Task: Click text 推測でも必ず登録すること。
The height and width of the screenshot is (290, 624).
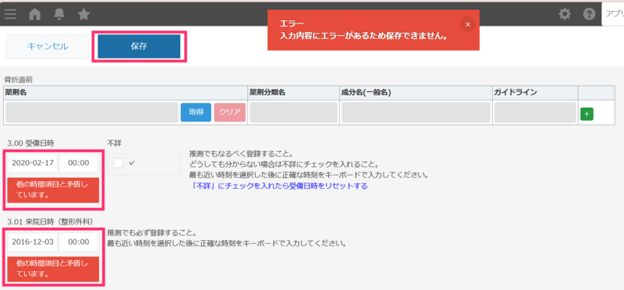Action: [x=152, y=233]
